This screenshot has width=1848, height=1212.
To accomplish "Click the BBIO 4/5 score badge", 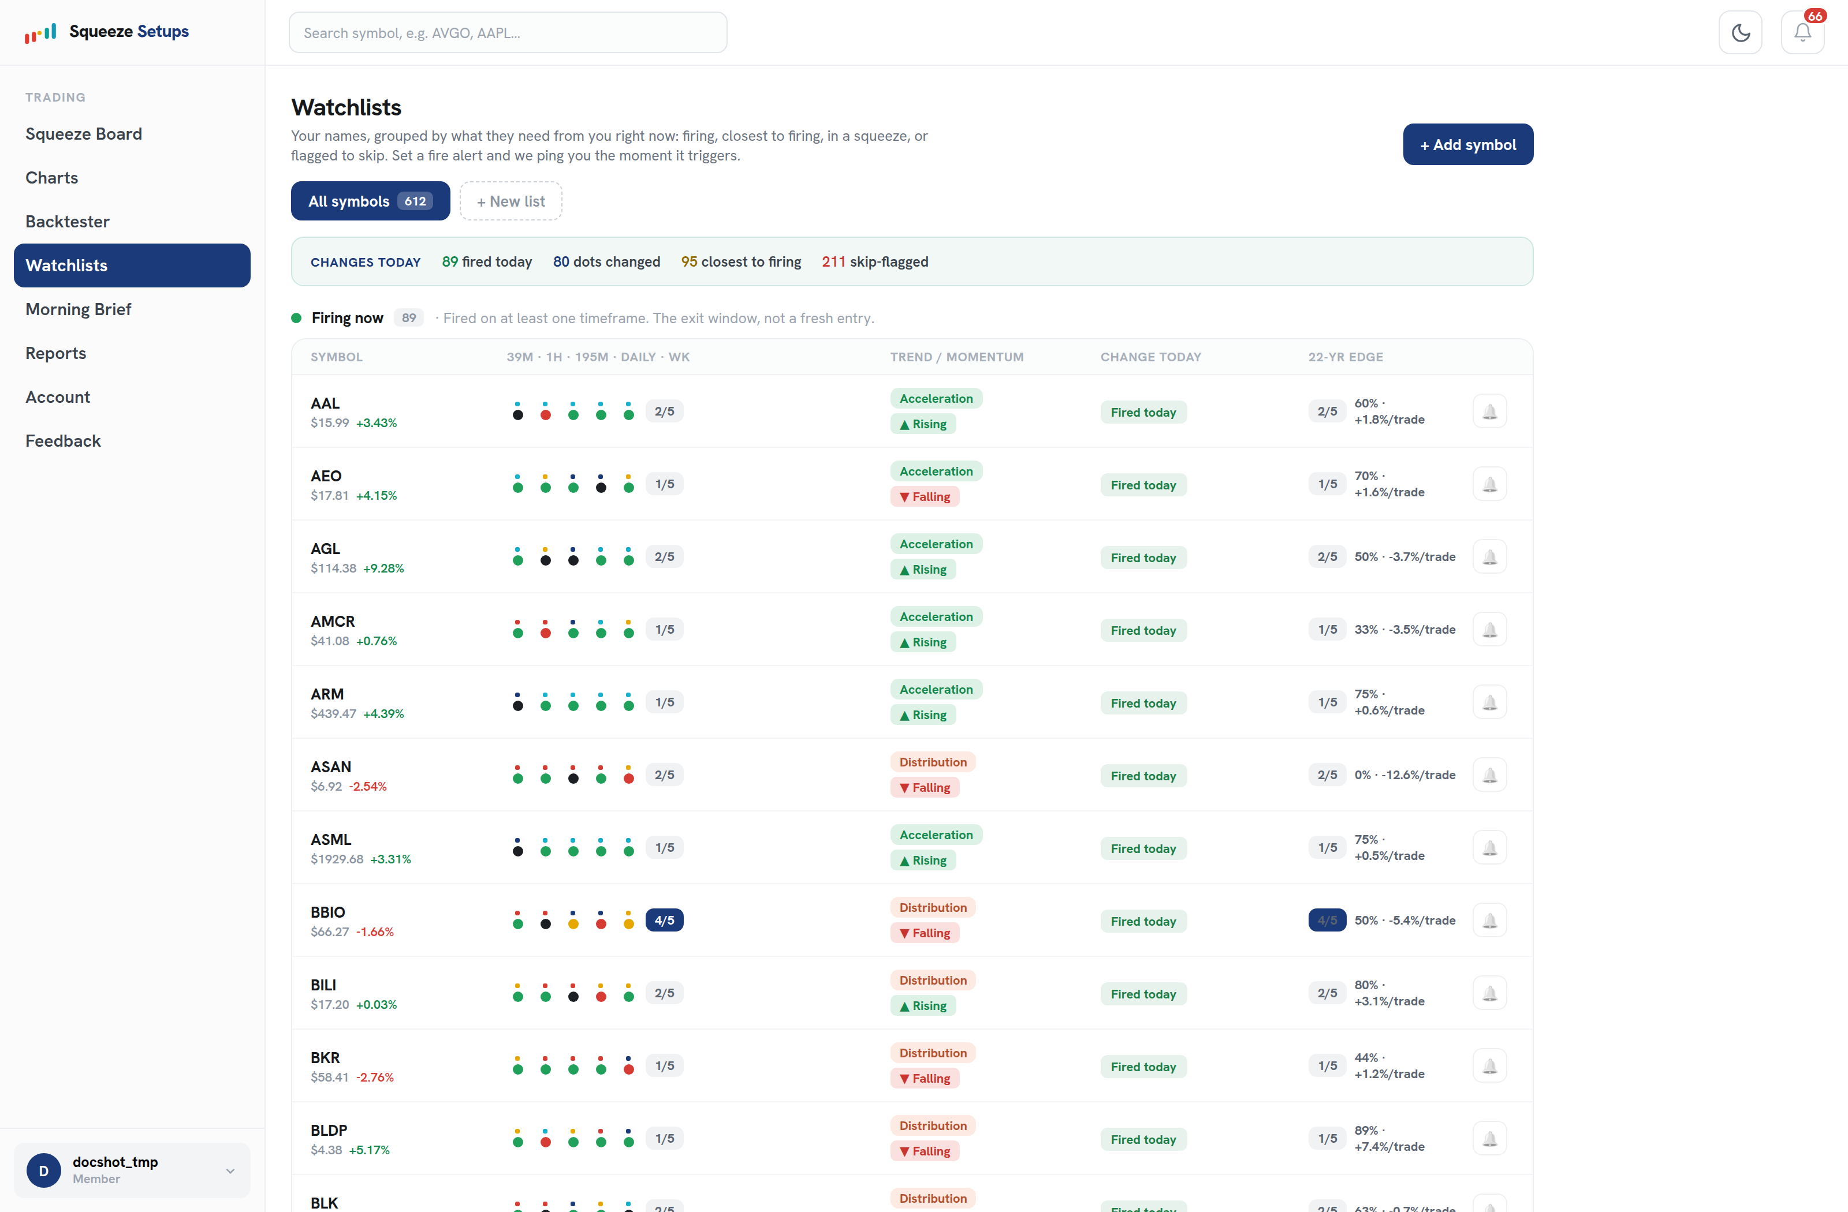I will (664, 920).
